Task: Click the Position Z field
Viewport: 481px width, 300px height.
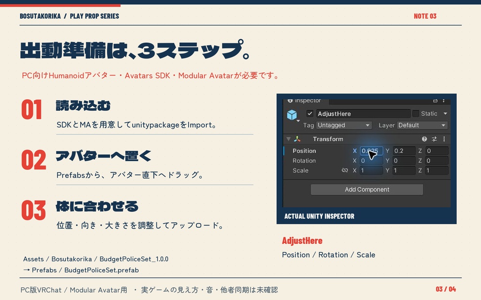Action: tap(437, 150)
